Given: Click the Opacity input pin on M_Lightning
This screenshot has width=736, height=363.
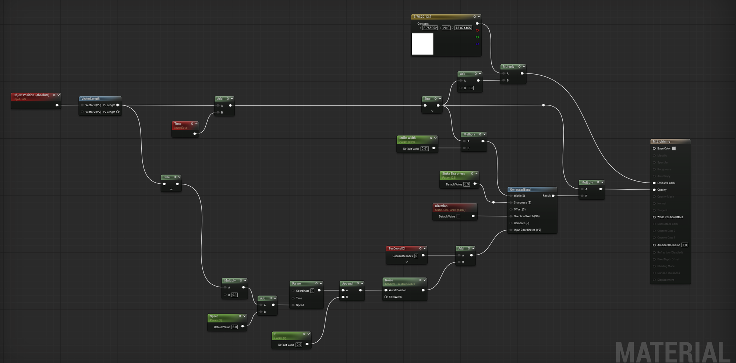Looking at the screenshot, I should tap(654, 190).
